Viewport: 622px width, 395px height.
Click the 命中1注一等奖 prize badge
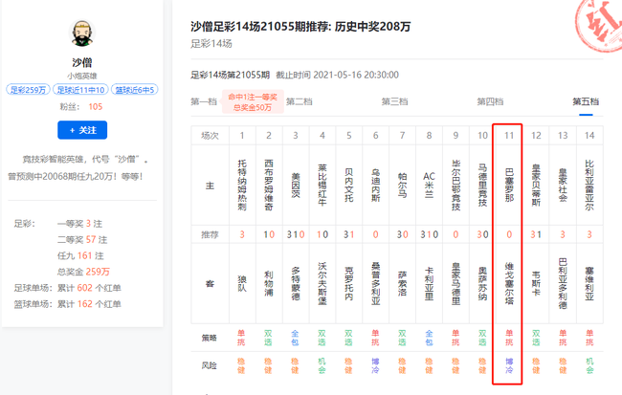pyautogui.click(x=253, y=102)
